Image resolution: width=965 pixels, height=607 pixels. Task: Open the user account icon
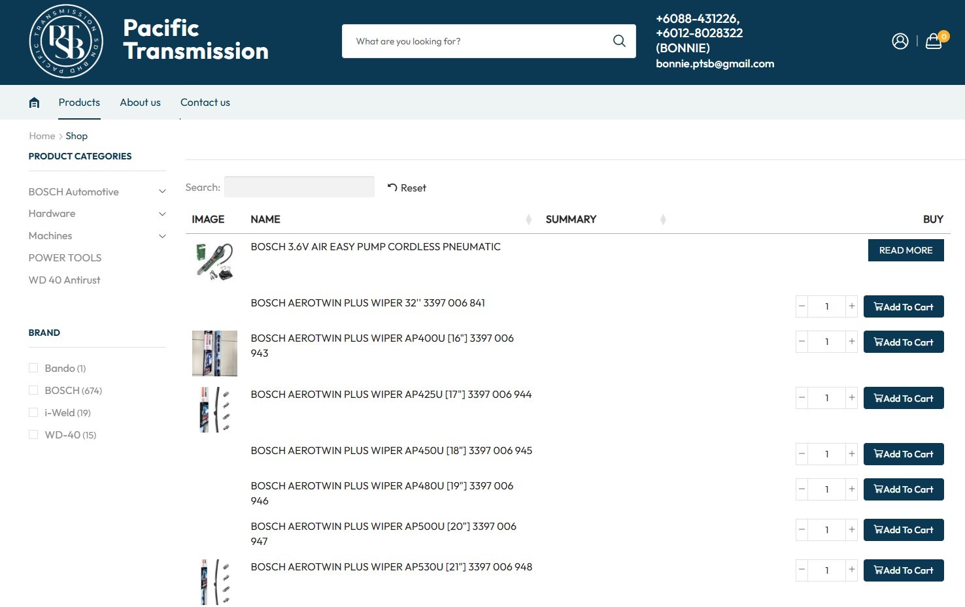(x=900, y=41)
